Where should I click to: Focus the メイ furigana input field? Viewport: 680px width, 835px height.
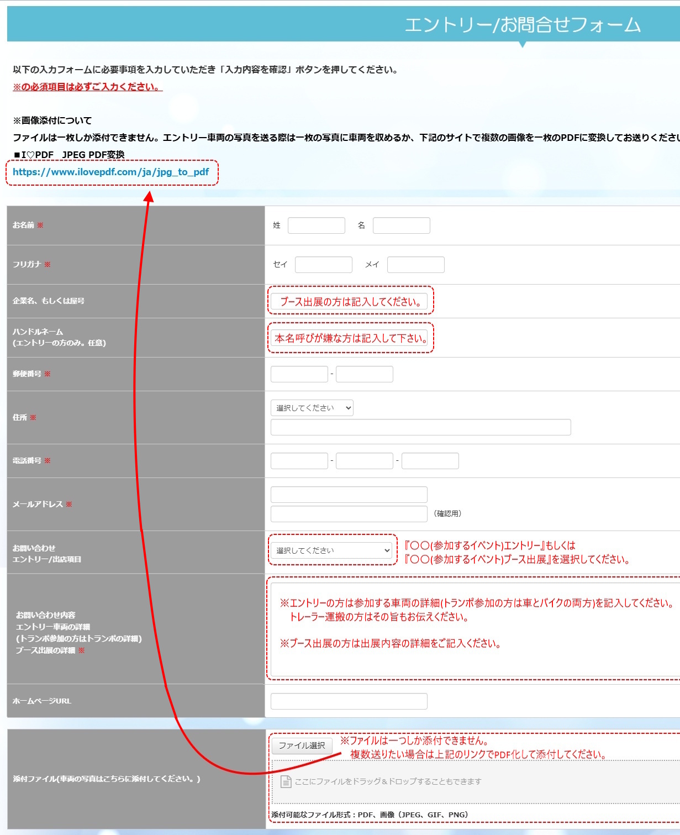[415, 265]
